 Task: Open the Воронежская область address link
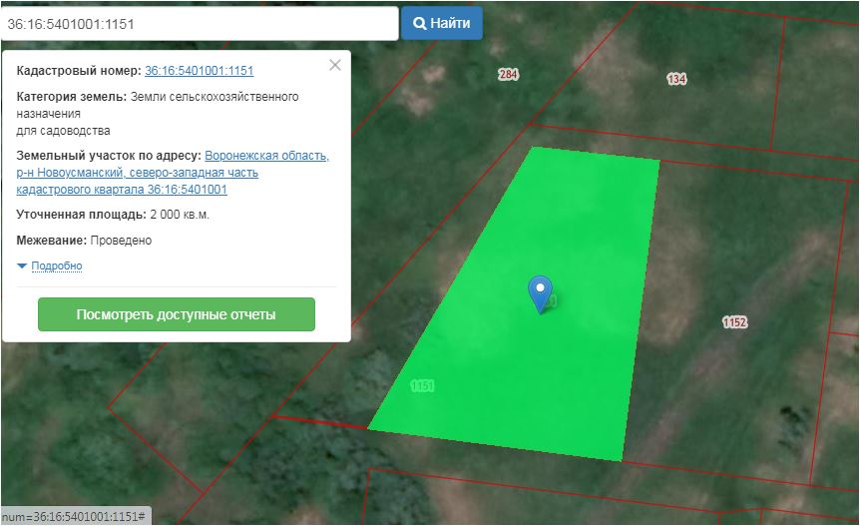tap(173, 173)
